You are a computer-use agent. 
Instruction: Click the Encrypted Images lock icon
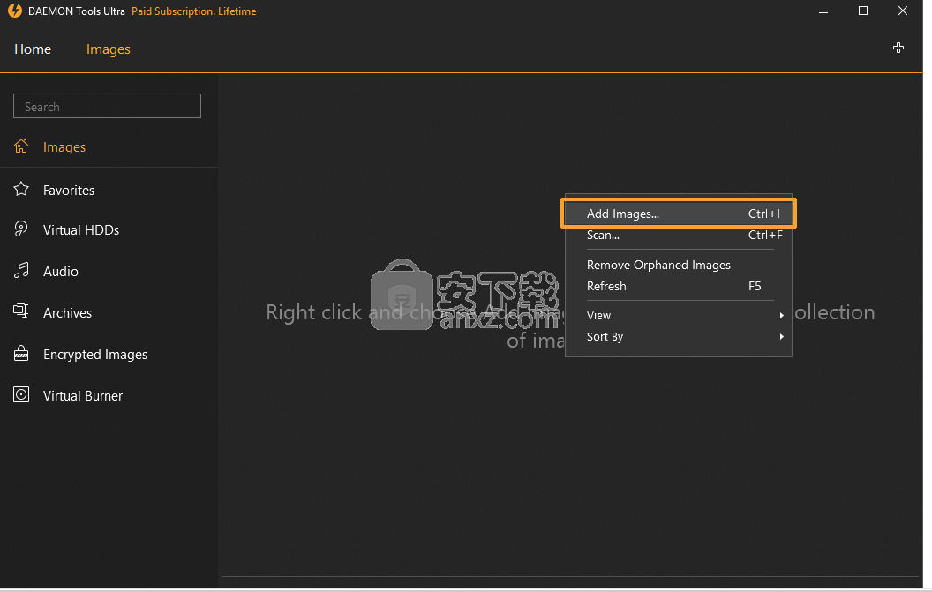21,354
